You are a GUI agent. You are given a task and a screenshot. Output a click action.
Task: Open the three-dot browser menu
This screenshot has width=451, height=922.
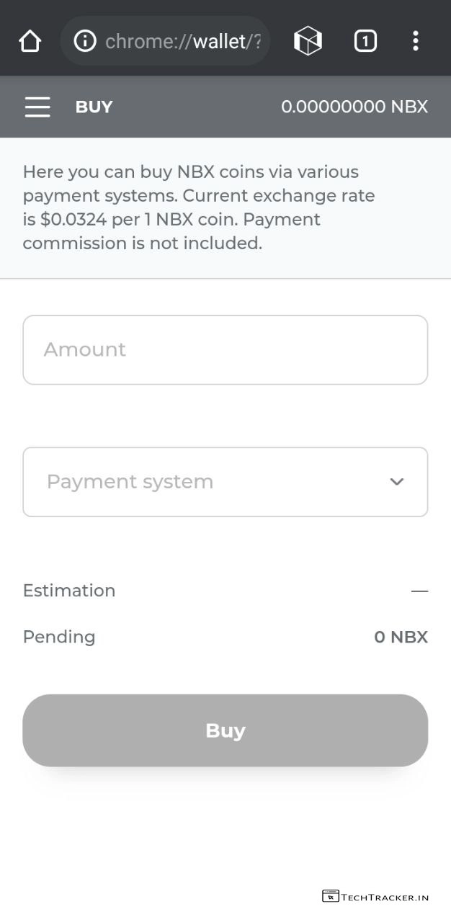tap(416, 41)
